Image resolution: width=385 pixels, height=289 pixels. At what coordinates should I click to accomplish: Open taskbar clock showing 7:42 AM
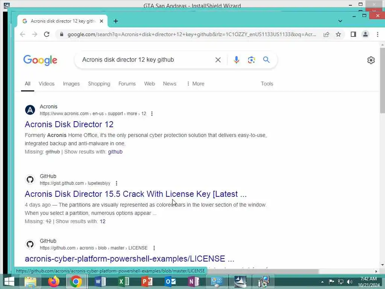point(368,282)
